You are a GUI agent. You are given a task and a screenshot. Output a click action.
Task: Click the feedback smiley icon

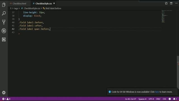pyautogui.click(x=170, y=99)
